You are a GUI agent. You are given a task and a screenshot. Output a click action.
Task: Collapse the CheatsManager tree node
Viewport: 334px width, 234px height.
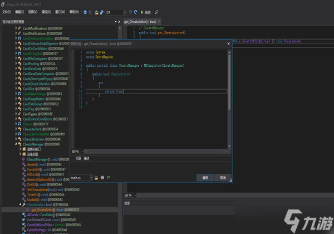click(16, 144)
